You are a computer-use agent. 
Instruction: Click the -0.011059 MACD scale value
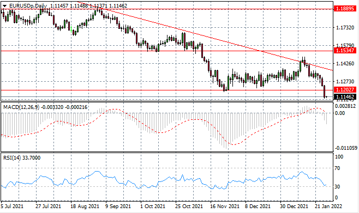(x=346, y=148)
